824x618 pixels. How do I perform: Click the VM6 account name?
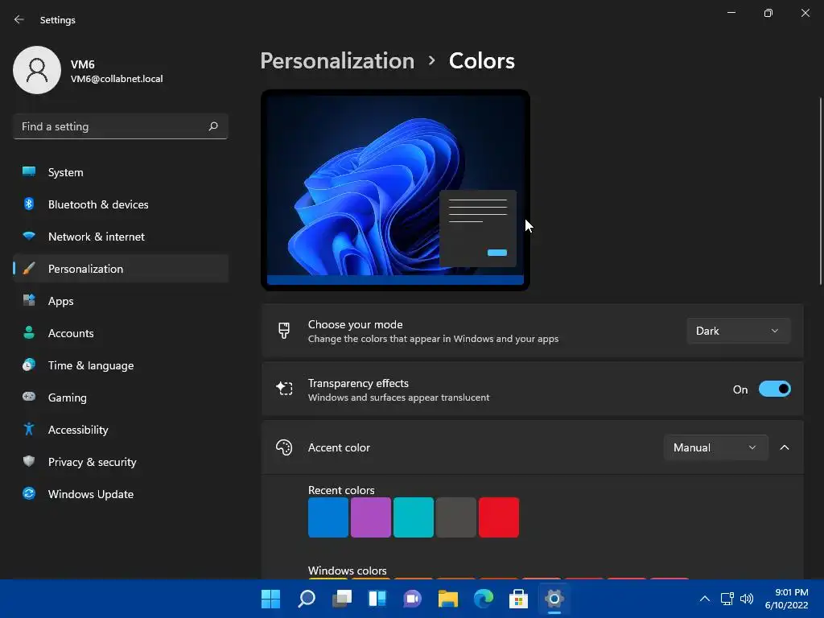coord(83,64)
